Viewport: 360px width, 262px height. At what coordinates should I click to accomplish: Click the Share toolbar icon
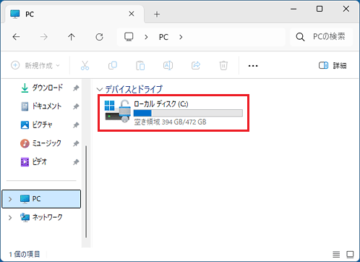point(196,65)
